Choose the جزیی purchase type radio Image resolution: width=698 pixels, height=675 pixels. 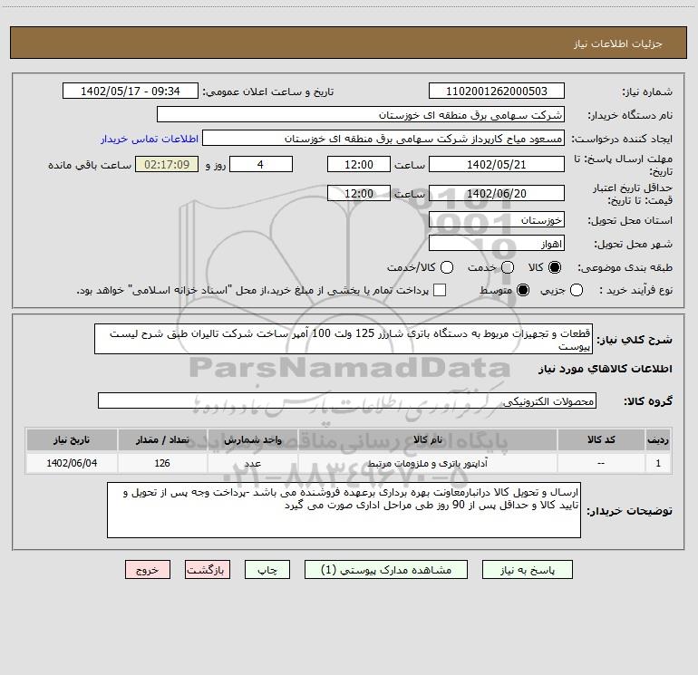[577, 290]
